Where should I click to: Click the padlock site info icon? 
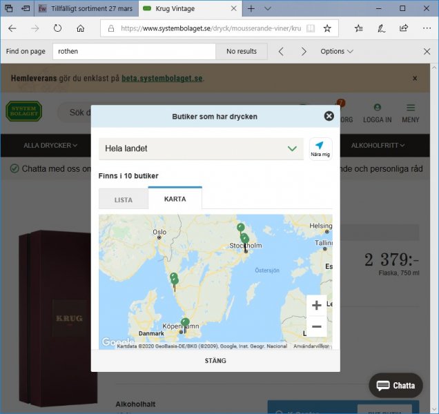coord(111,28)
